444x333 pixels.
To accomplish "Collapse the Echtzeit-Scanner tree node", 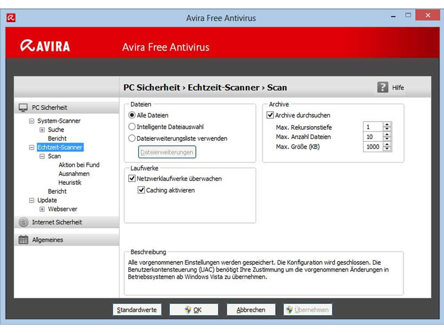I will pos(32,148).
